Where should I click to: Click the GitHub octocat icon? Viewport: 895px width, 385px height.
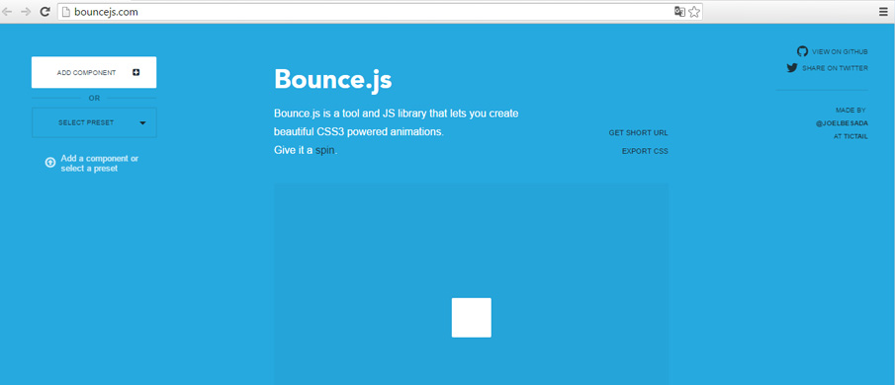[x=802, y=51]
